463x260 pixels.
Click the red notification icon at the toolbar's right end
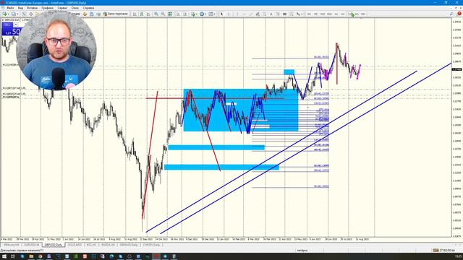click(459, 14)
